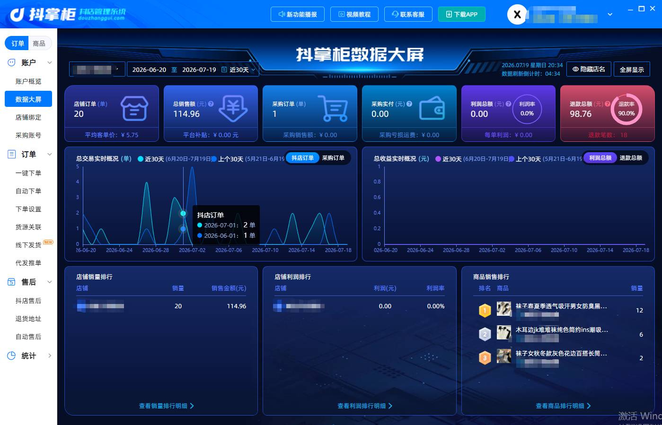The image size is (662, 425).
Task: Click the 订单 sidebar section icon
Action: [x=12, y=154]
